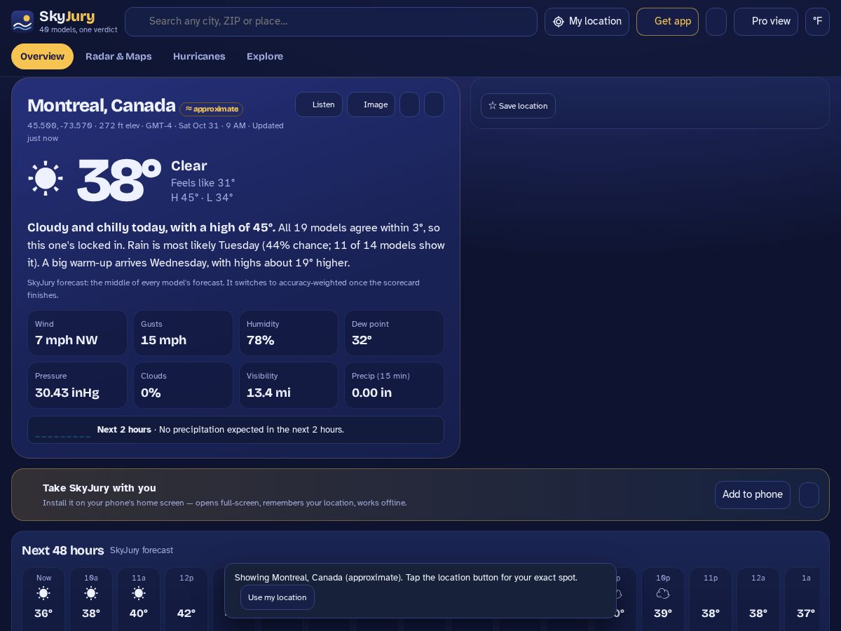This screenshot has width=841, height=631.
Task: Click the 38° current temperature reading
Action: 119,181
